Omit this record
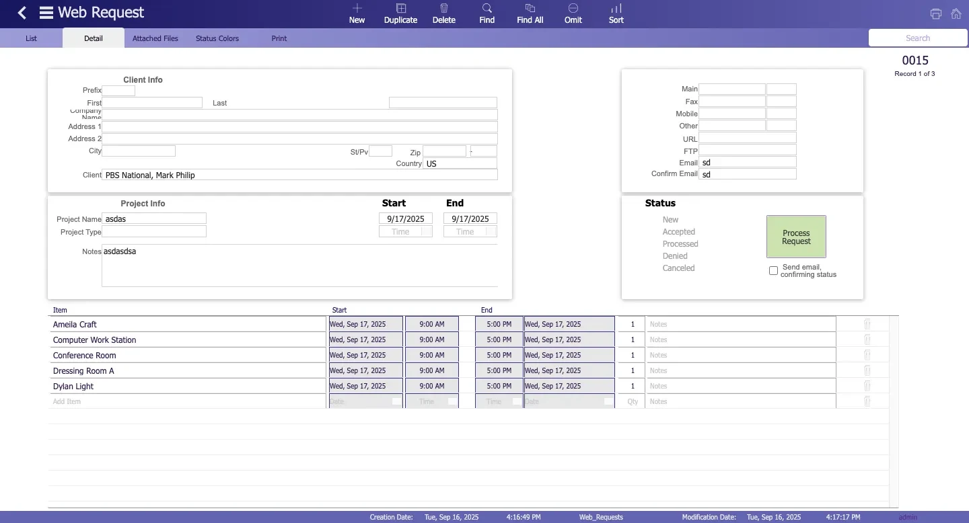Screen dimensions: 969x523 tap(573, 13)
